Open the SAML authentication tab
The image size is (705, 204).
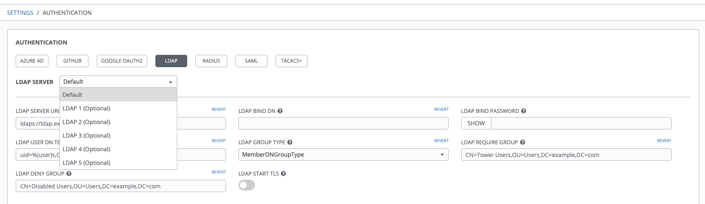coord(251,61)
